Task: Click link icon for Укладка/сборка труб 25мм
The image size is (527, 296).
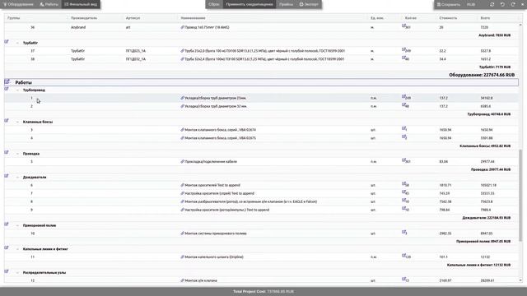Action: click(183, 98)
